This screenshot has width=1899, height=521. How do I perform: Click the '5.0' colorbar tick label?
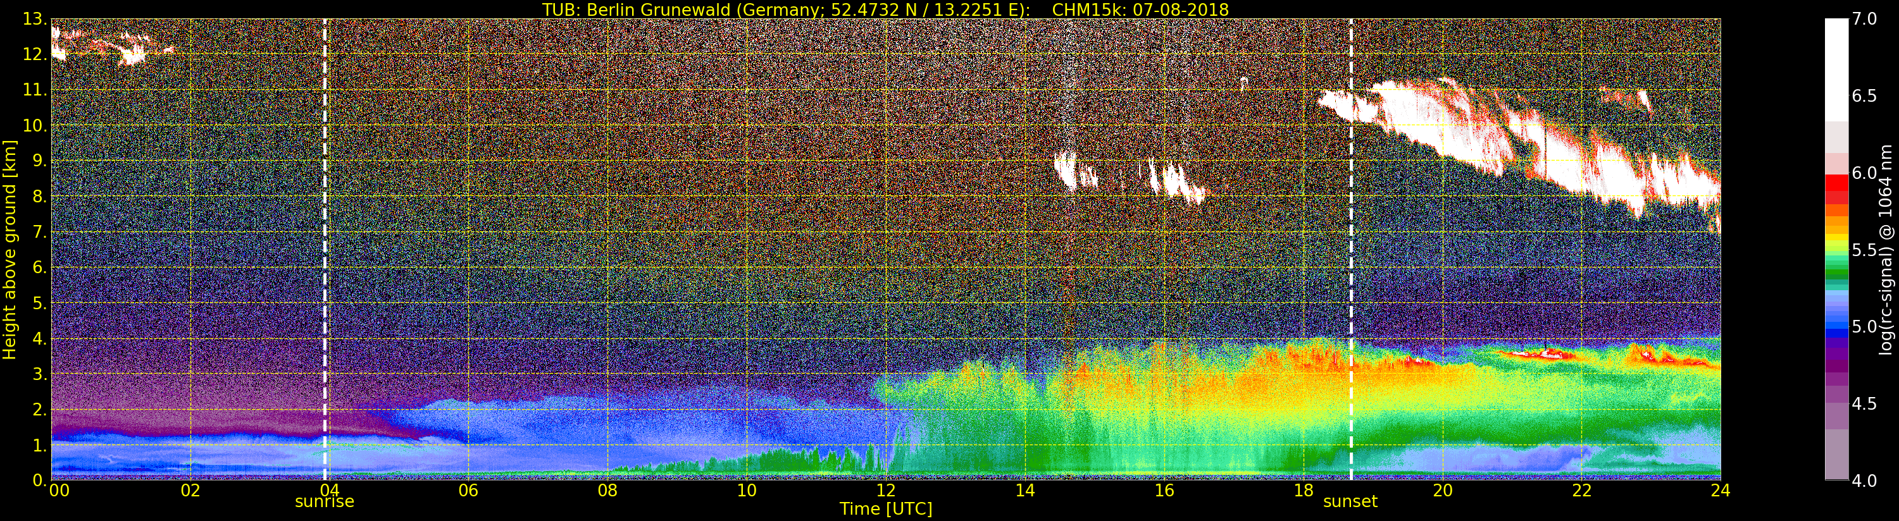click(x=1865, y=326)
